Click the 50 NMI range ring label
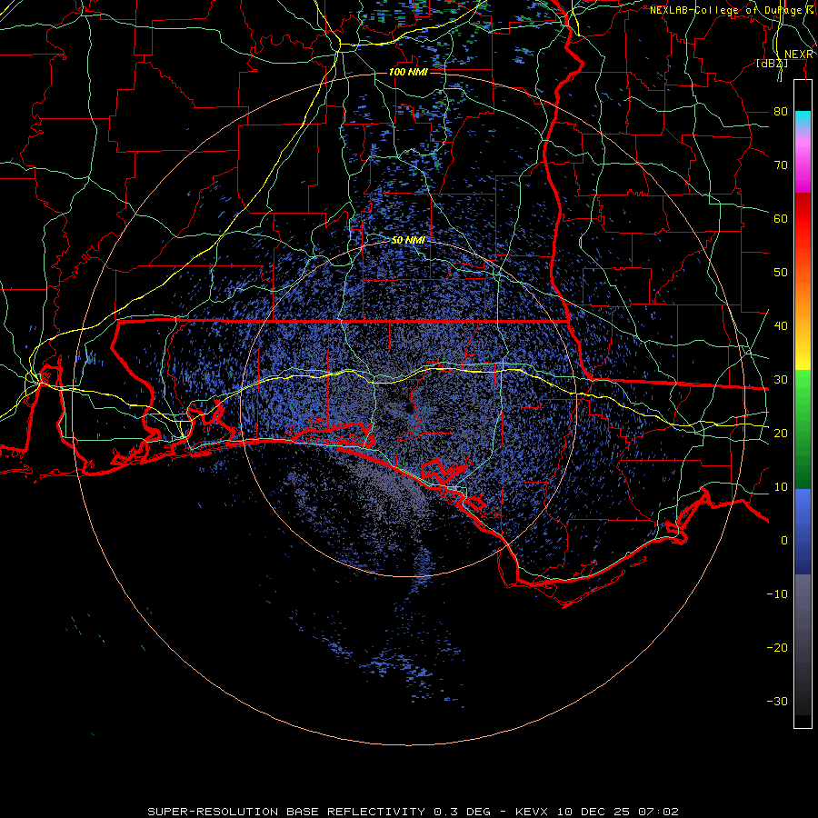Image resolution: width=818 pixels, height=818 pixels. coord(408,241)
